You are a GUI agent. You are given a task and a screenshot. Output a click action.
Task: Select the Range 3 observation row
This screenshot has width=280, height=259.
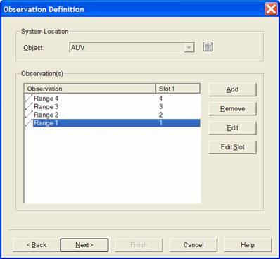(x=113, y=106)
